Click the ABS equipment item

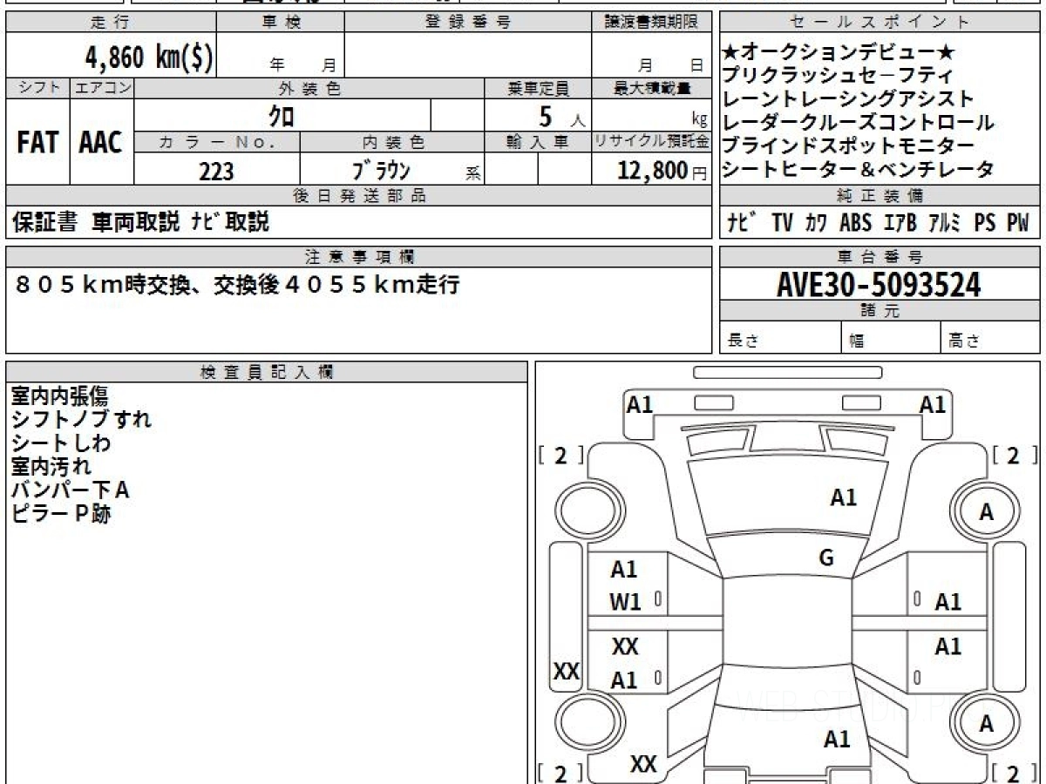(855, 223)
